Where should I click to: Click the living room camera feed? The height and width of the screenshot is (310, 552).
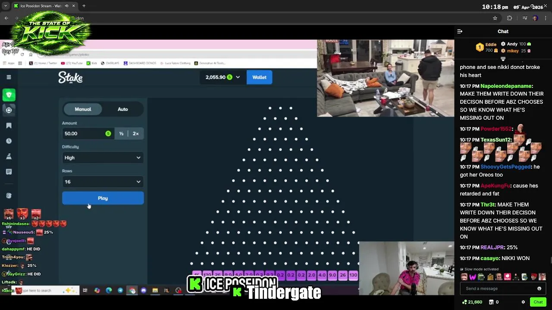tap(386, 78)
